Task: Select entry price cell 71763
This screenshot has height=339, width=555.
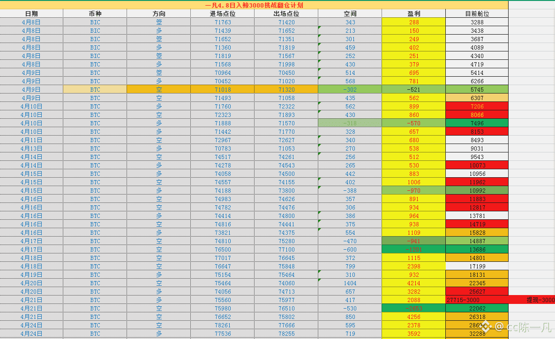Action: pyautogui.click(x=222, y=22)
